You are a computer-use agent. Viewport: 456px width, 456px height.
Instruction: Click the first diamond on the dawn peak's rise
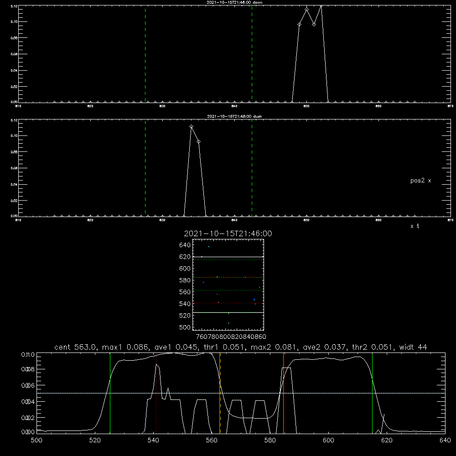(300, 25)
